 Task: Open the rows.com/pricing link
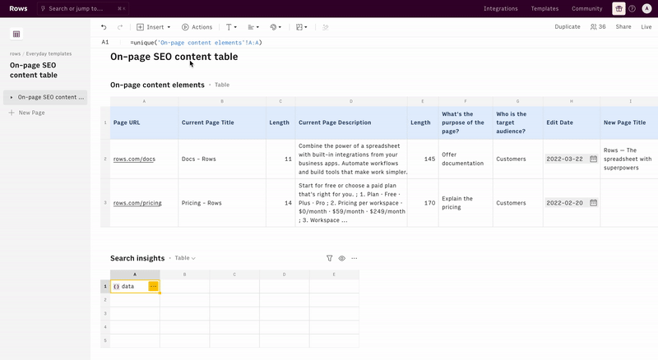coord(137,203)
